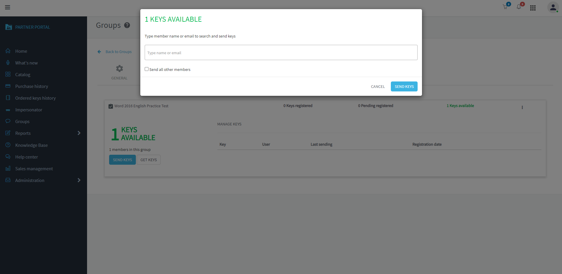This screenshot has width=562, height=274.
Task: Expand the Reports submenu chevron
Action: (x=79, y=133)
